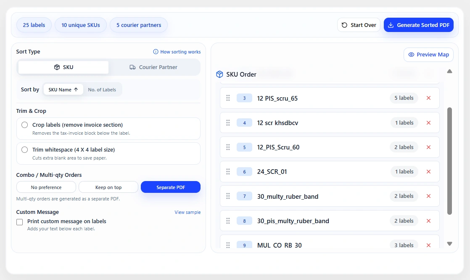The width and height of the screenshot is (470, 280).
Task: Click the SKU name 30_multy_ruber_band
Action: click(x=288, y=197)
